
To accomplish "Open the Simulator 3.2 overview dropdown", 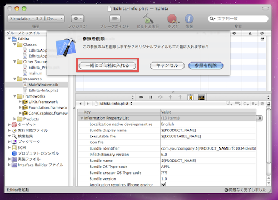I will point(36,18).
